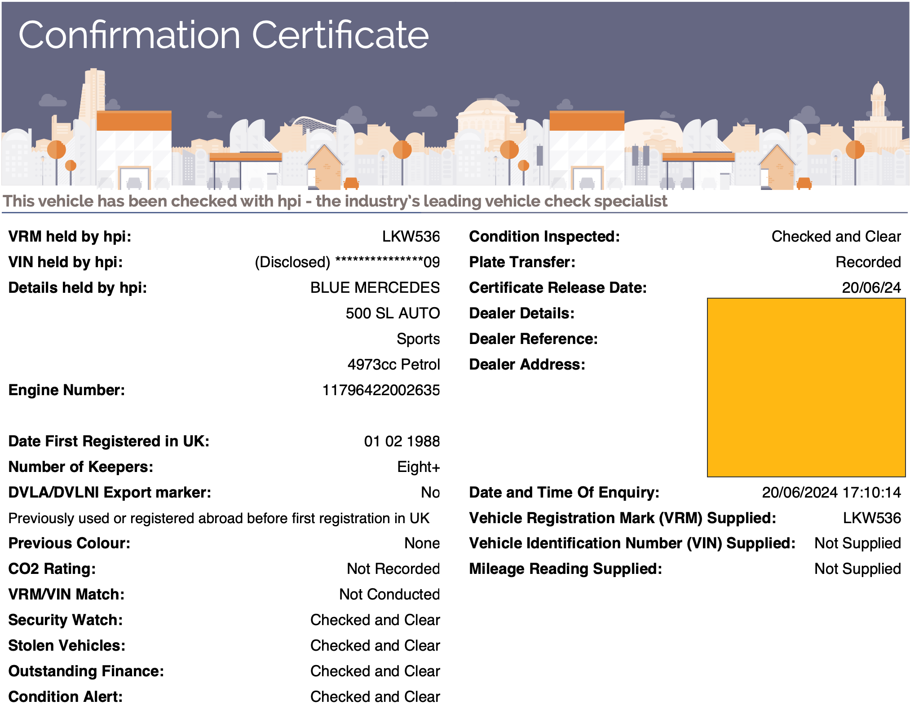Click the 'Dealer Reference:' label

coord(534,339)
